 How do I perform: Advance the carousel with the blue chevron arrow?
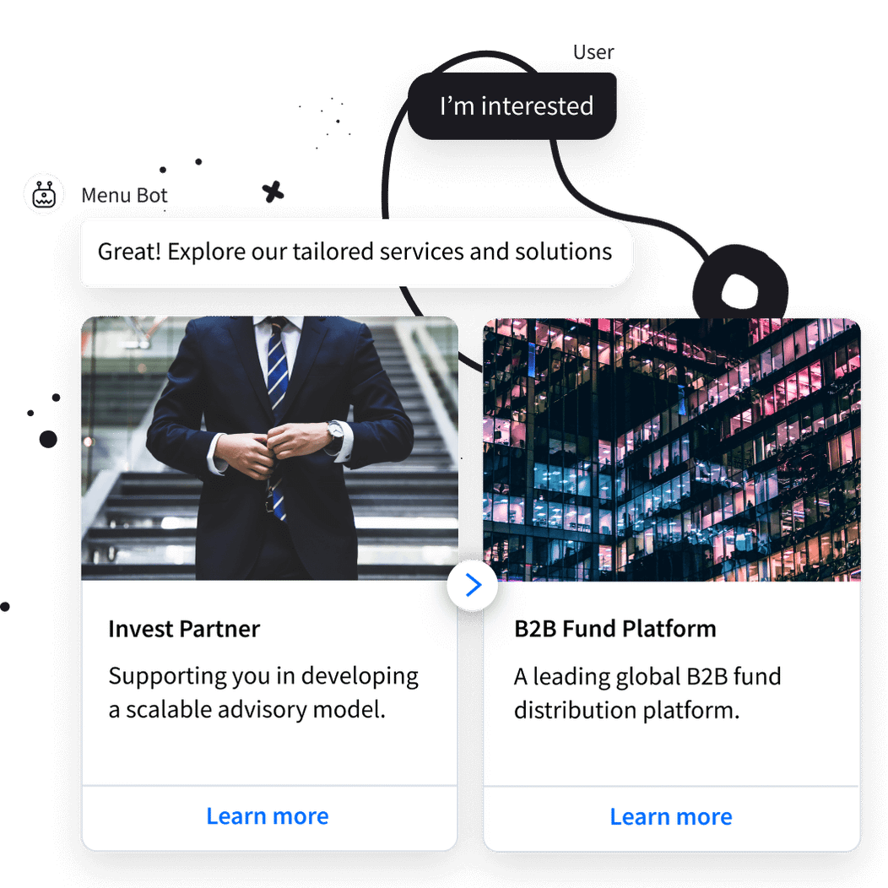[473, 585]
